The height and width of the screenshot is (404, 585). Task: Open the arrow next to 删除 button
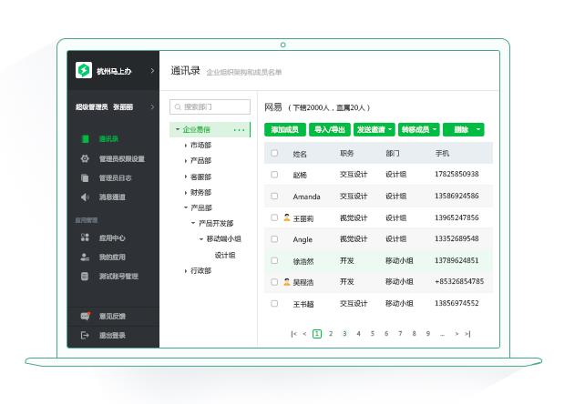tap(478, 130)
